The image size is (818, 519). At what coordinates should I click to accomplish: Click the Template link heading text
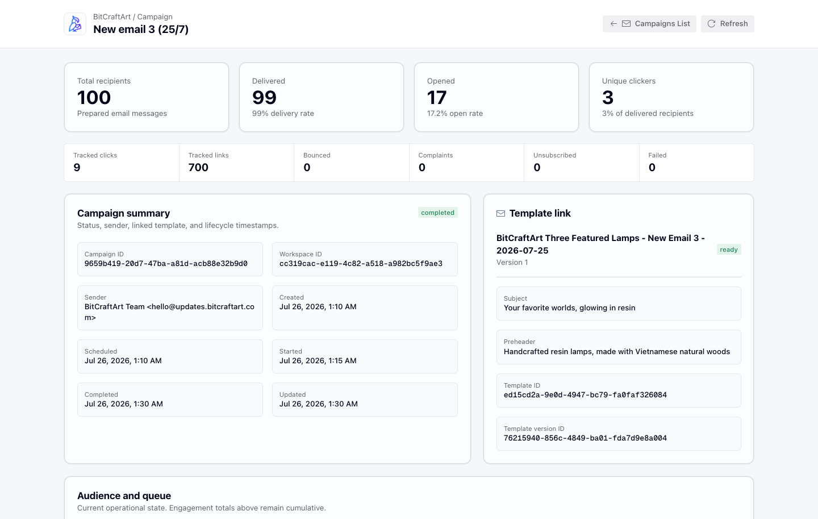(x=540, y=213)
